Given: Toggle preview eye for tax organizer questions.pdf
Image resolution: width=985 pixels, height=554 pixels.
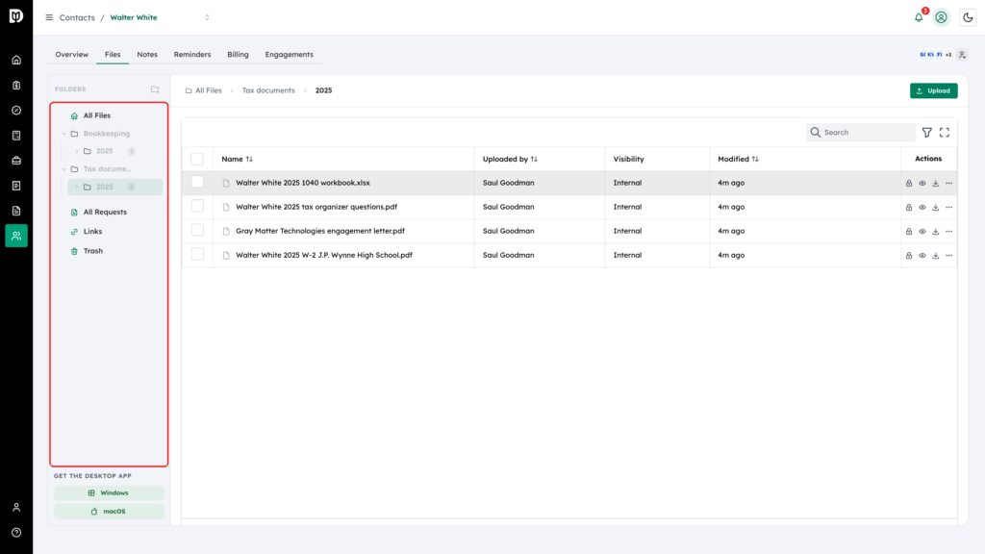Looking at the screenshot, I should tap(922, 208).
